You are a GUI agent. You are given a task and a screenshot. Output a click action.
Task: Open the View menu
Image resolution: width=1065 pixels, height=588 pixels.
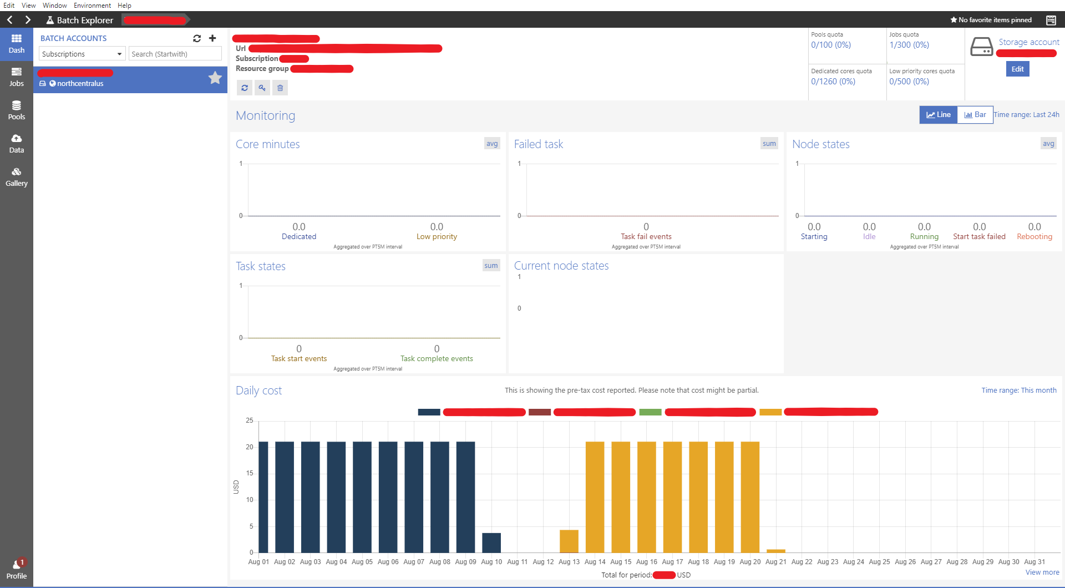pyautogui.click(x=28, y=6)
